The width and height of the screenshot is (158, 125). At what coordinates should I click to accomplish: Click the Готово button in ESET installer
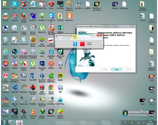(116, 69)
